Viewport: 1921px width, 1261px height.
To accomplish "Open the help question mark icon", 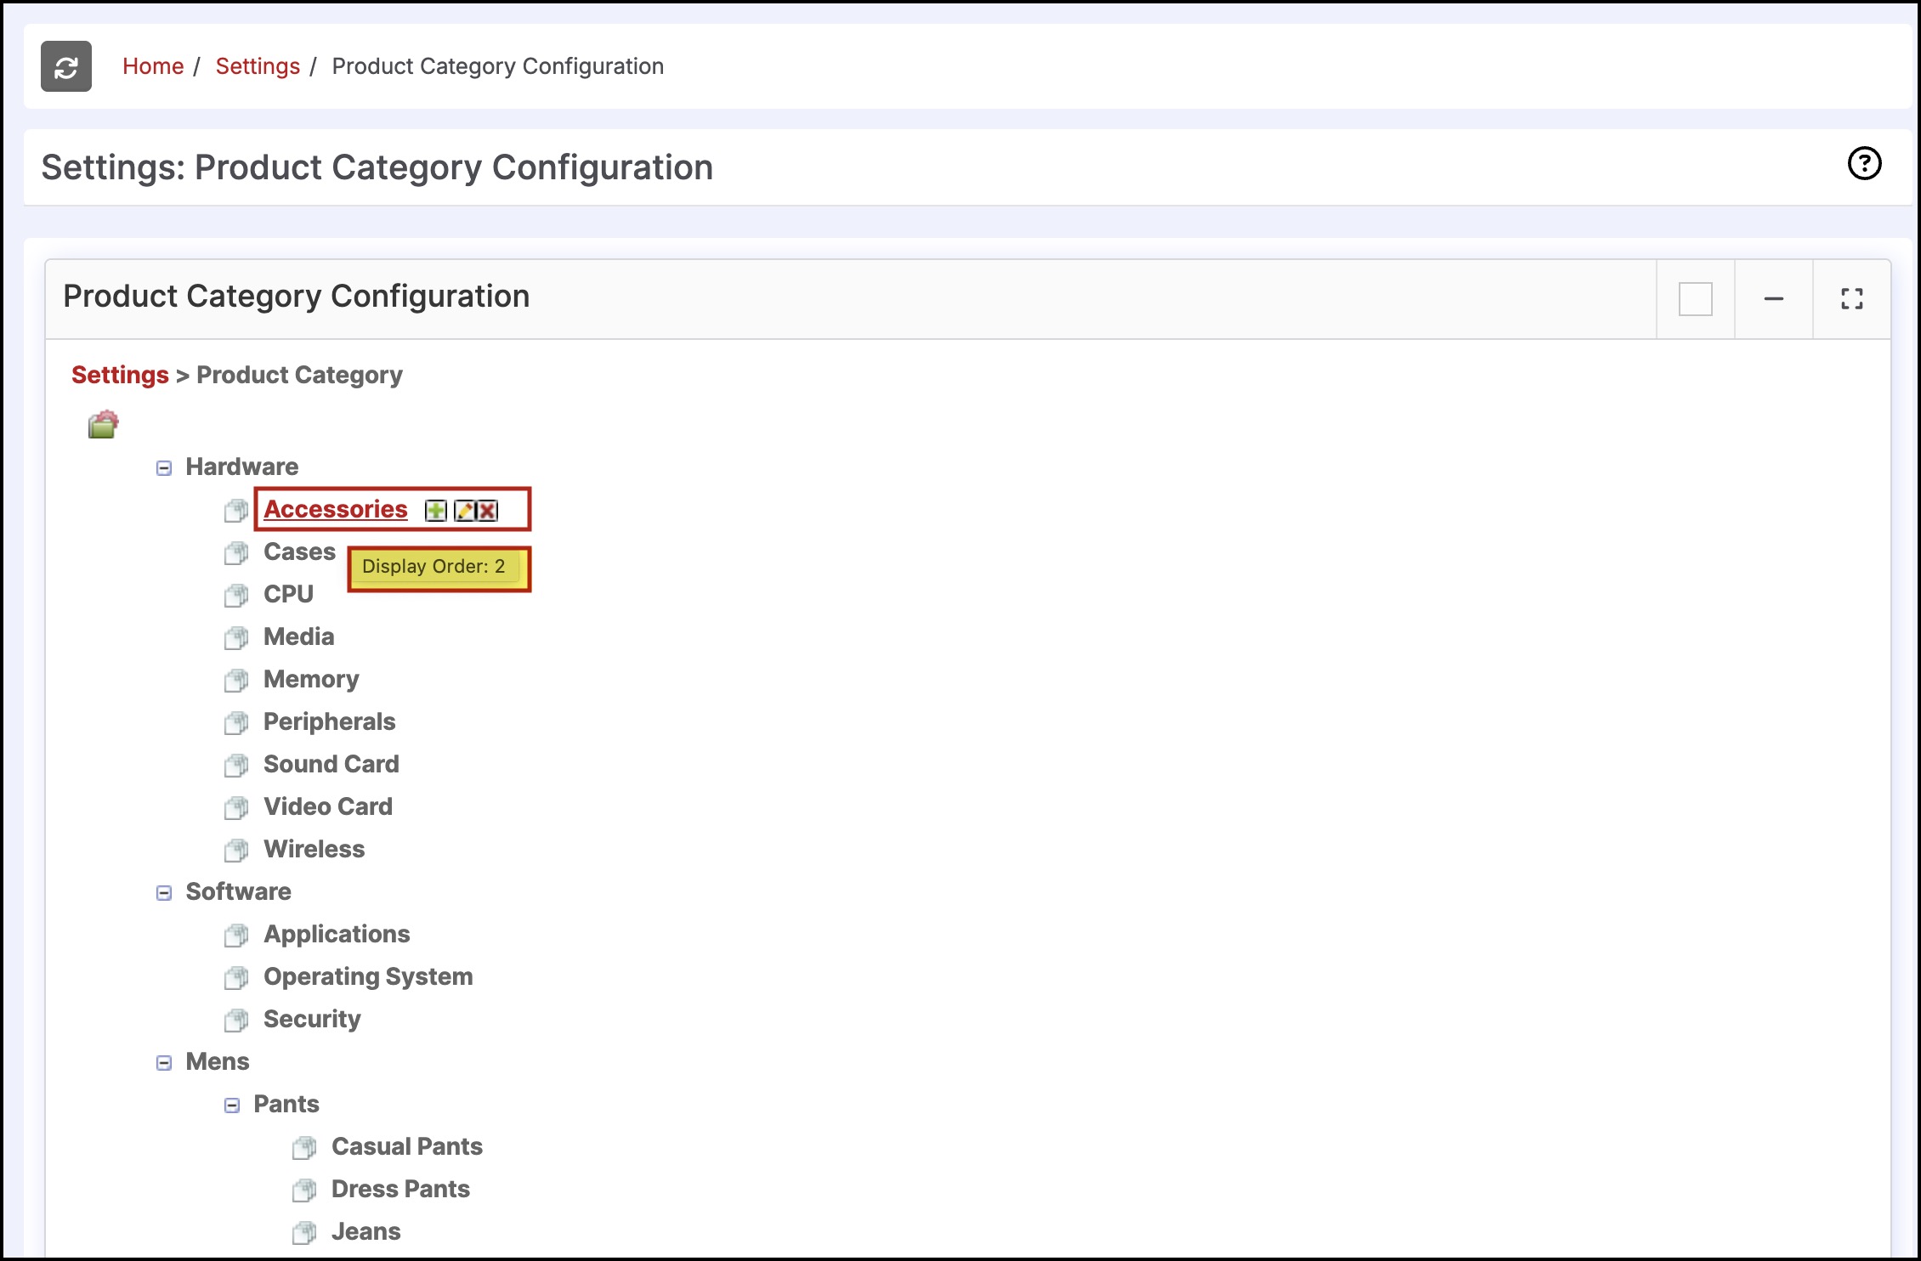I will (x=1864, y=163).
